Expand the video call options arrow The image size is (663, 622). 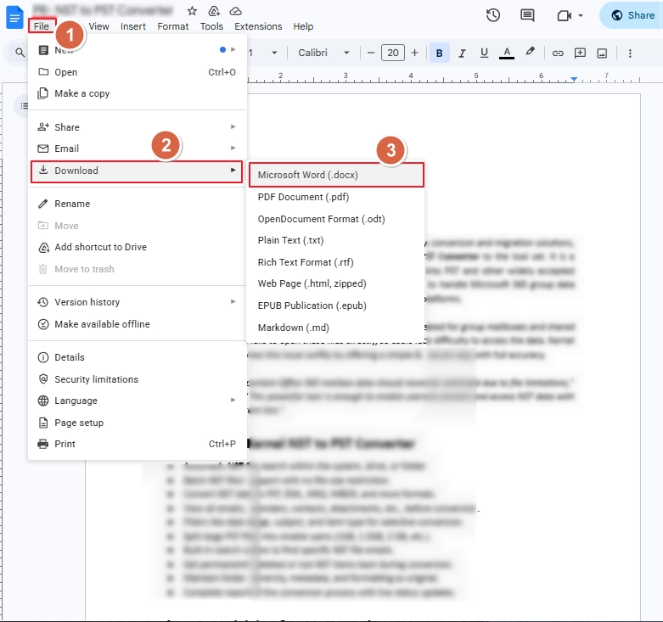(x=581, y=15)
